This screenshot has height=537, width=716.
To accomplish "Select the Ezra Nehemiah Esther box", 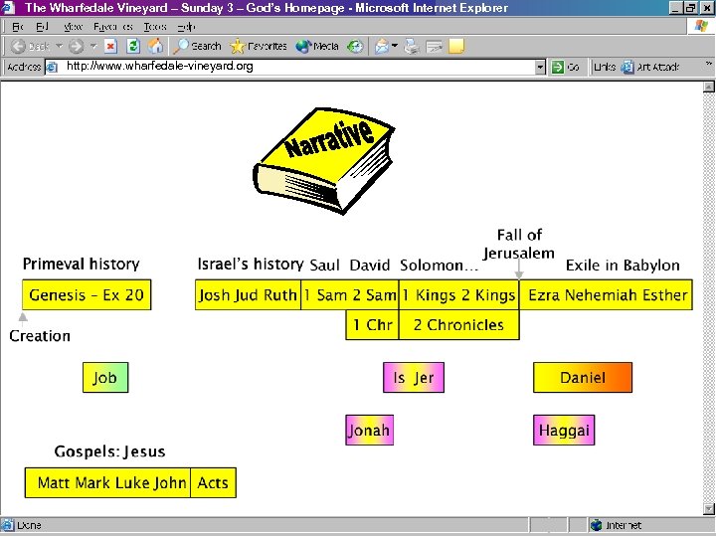I will [606, 295].
